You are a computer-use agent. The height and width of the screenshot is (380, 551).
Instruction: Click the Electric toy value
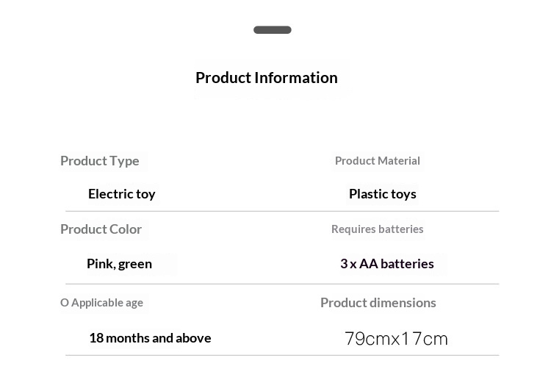click(122, 194)
